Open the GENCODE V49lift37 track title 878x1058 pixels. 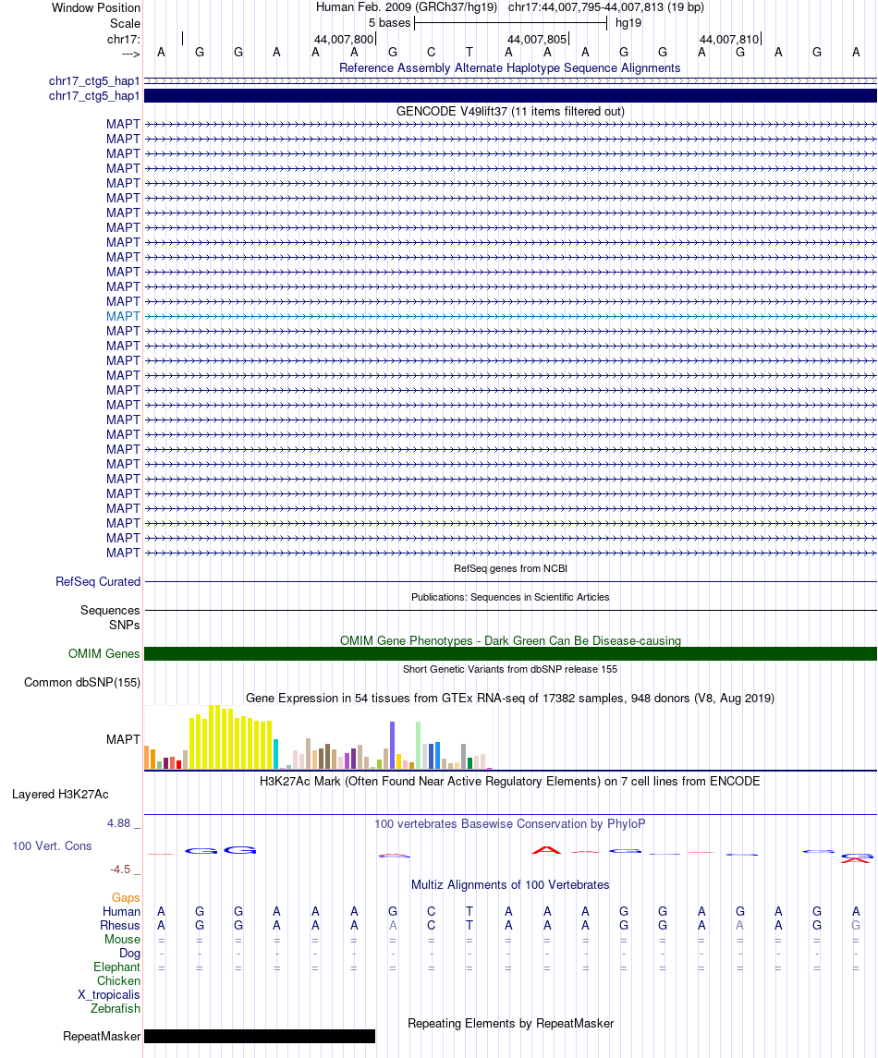pyautogui.click(x=510, y=111)
